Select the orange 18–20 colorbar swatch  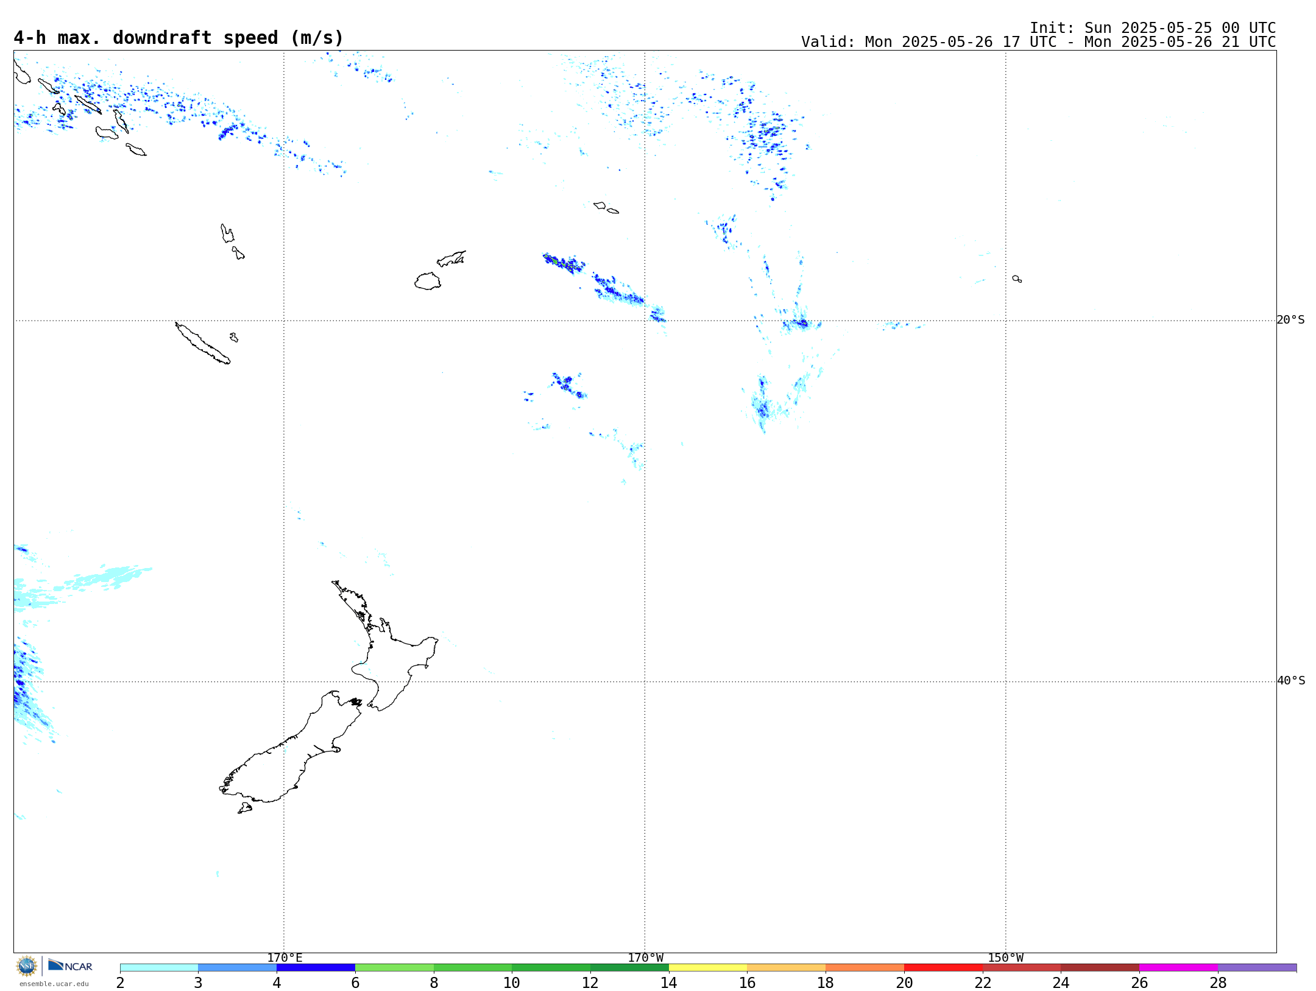pyautogui.click(x=865, y=968)
